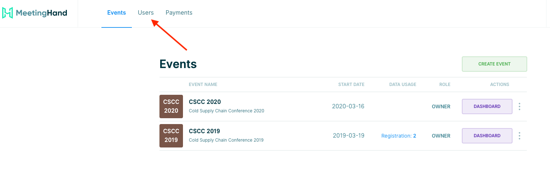
Task: Open Dashboard for CSCC 2019
Action: tap(487, 136)
